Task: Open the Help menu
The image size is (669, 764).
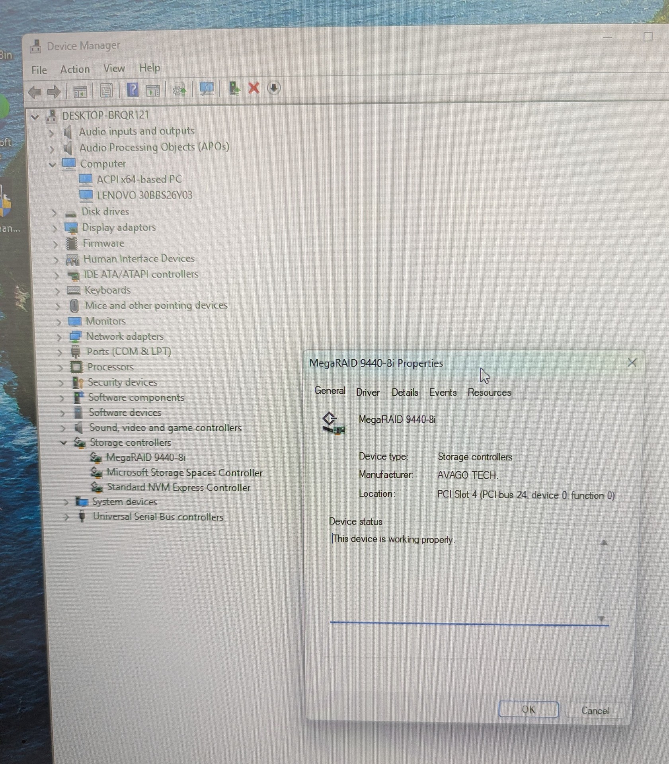Action: coord(149,68)
